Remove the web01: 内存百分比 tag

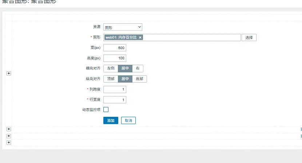click(x=140, y=37)
